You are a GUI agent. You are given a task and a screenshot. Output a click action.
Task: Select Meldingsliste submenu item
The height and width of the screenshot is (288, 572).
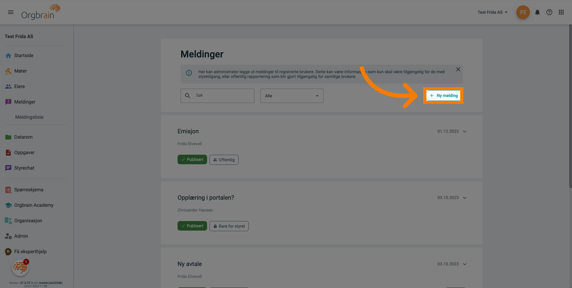click(29, 117)
